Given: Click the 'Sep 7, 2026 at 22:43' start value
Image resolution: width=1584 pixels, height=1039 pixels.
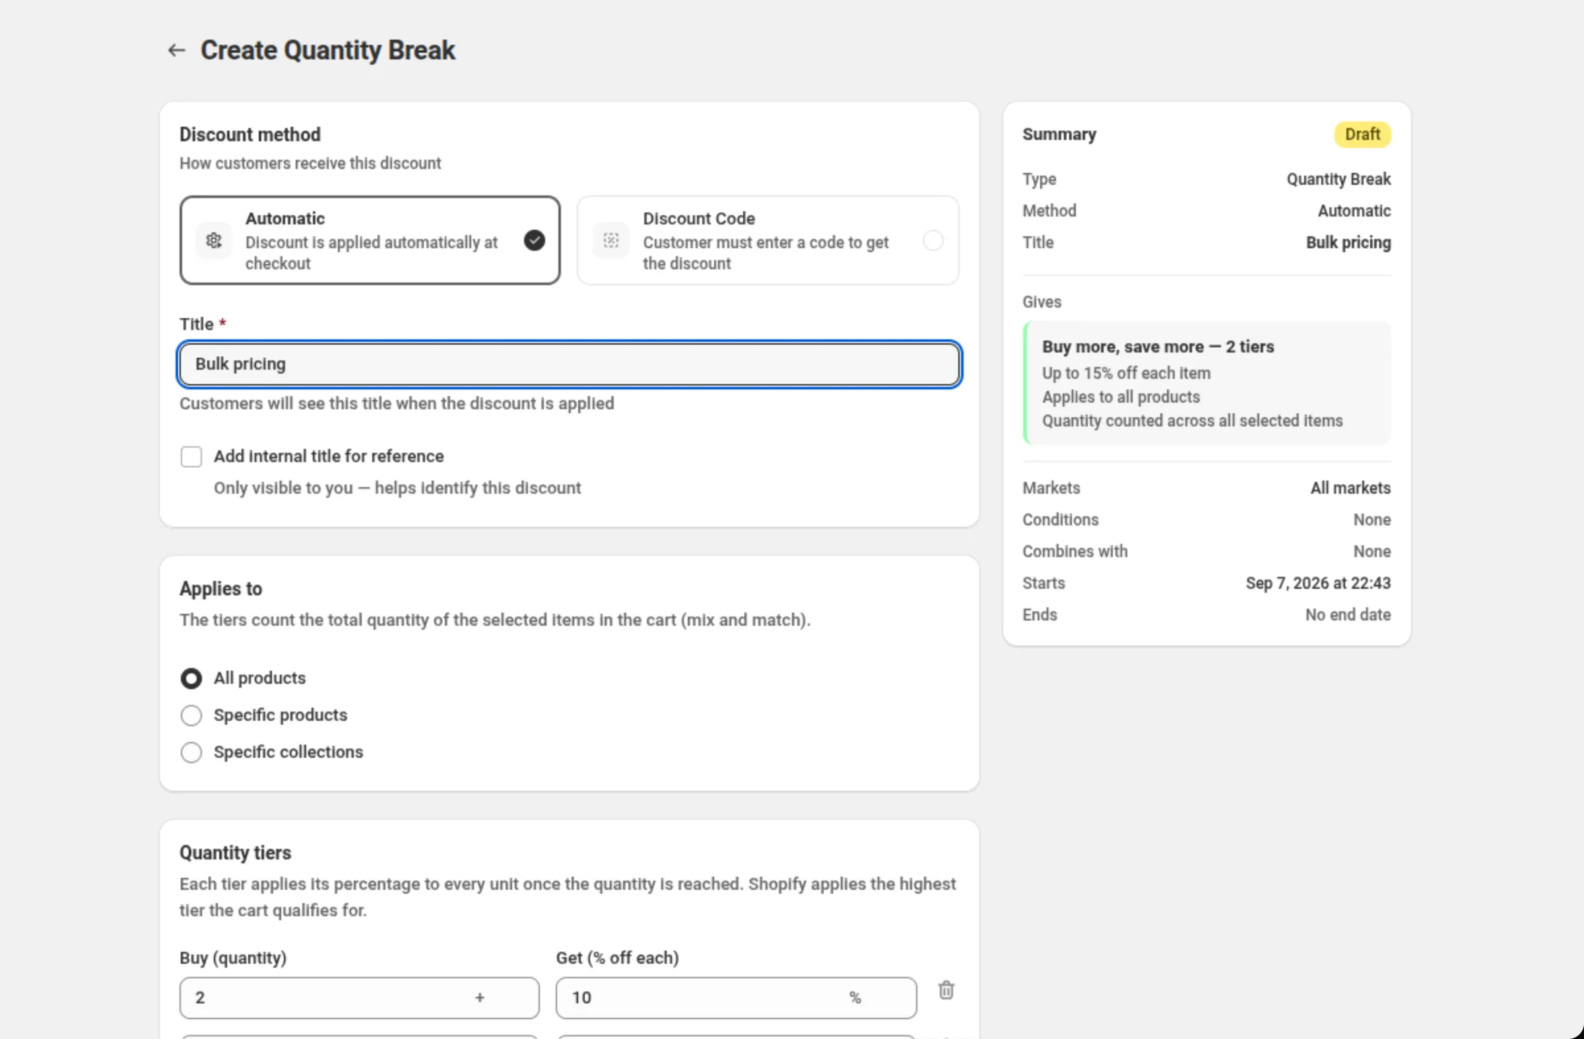Looking at the screenshot, I should tap(1318, 583).
